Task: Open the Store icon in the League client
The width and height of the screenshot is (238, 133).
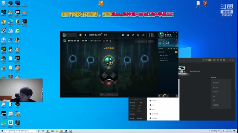Action: click(x=143, y=35)
